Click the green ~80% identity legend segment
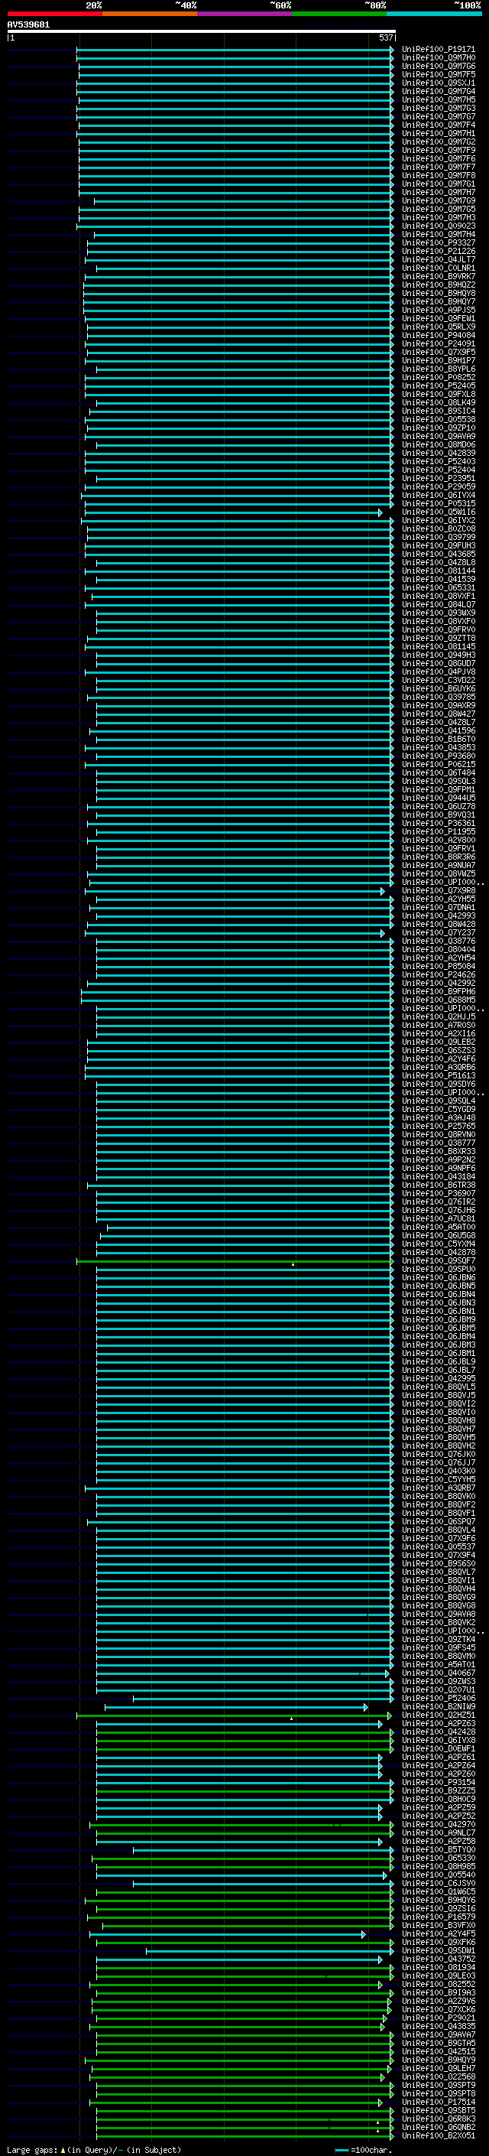Viewport: 489px width, 2156px height. click(339, 14)
